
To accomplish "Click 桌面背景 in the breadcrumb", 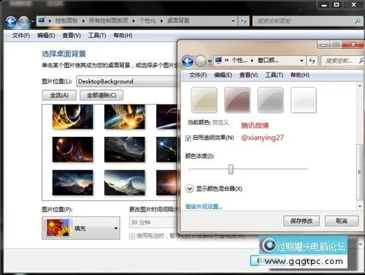I will [x=178, y=20].
